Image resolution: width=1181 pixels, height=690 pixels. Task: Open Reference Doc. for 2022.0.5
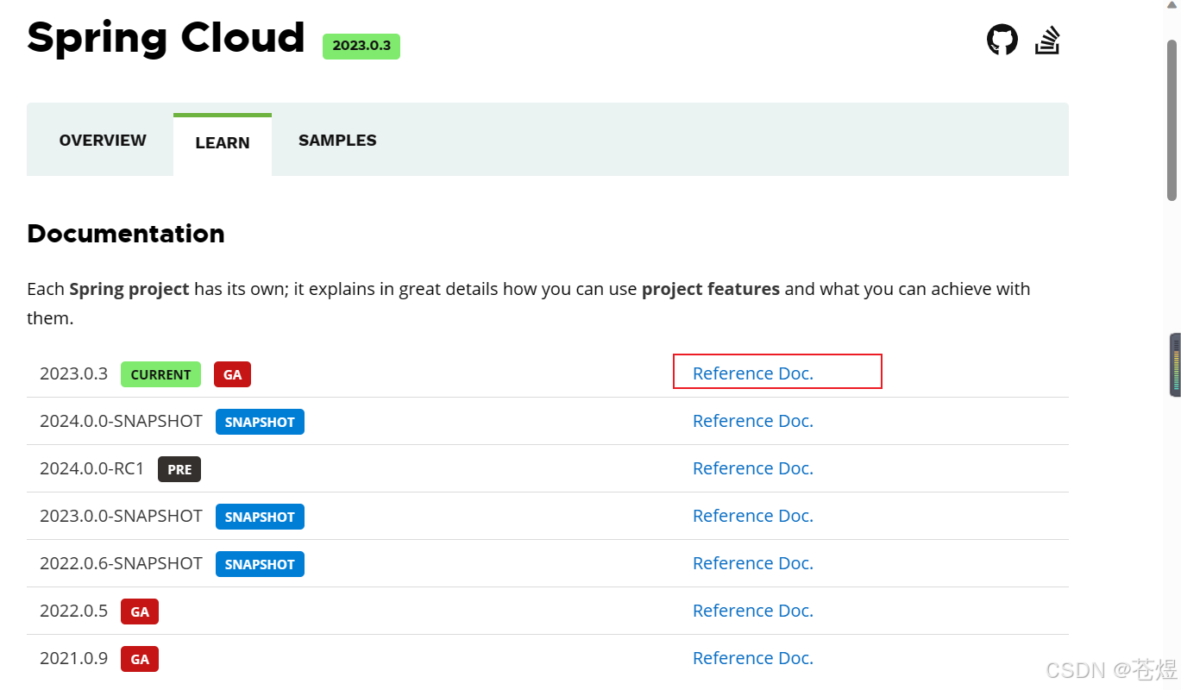[753, 611]
